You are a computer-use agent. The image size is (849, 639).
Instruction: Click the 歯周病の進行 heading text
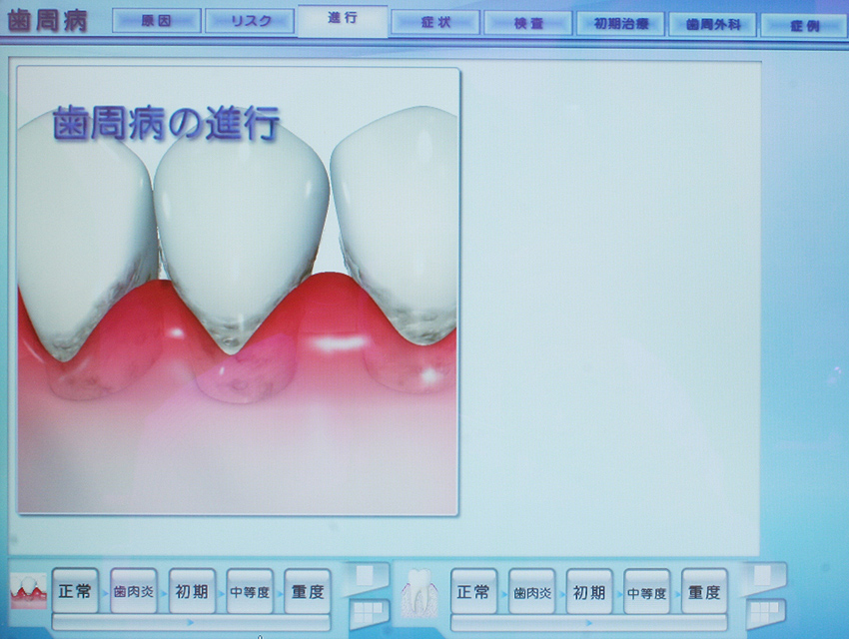coord(166,124)
